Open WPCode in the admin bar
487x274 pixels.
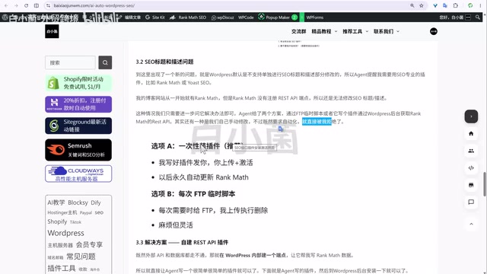tap(246, 18)
